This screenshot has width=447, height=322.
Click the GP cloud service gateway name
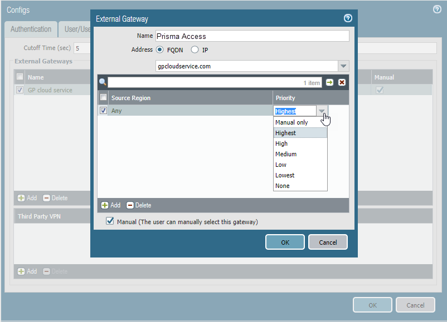tap(50, 90)
